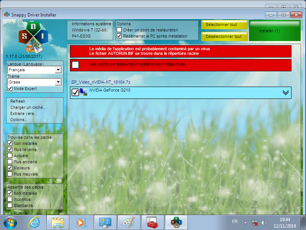The width and height of the screenshot is (306, 230).
Task: Click the NVIDIA GeForce G210 device icon
Action: coord(83,92)
